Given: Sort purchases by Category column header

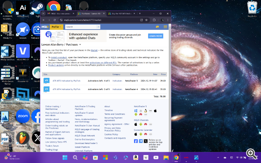Looking at the screenshot, I should coord(116,74).
